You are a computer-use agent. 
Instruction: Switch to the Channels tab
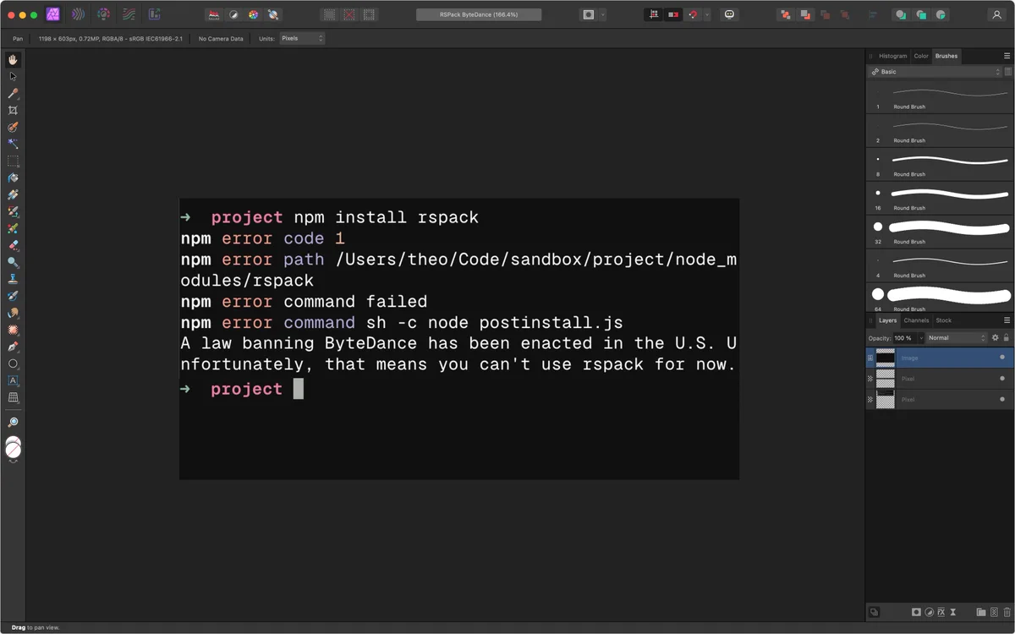click(916, 320)
